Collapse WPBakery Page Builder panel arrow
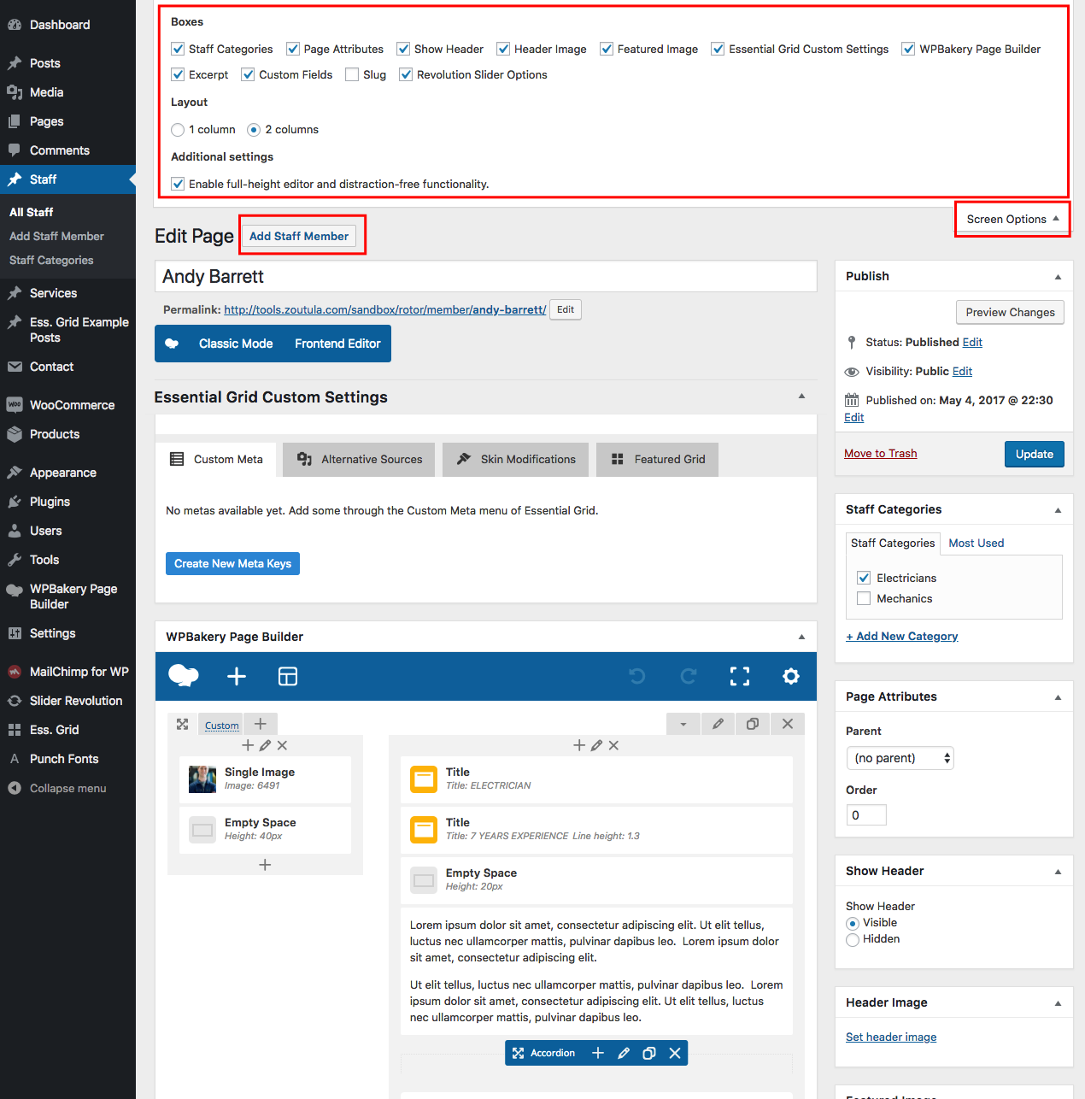 pyautogui.click(x=801, y=637)
